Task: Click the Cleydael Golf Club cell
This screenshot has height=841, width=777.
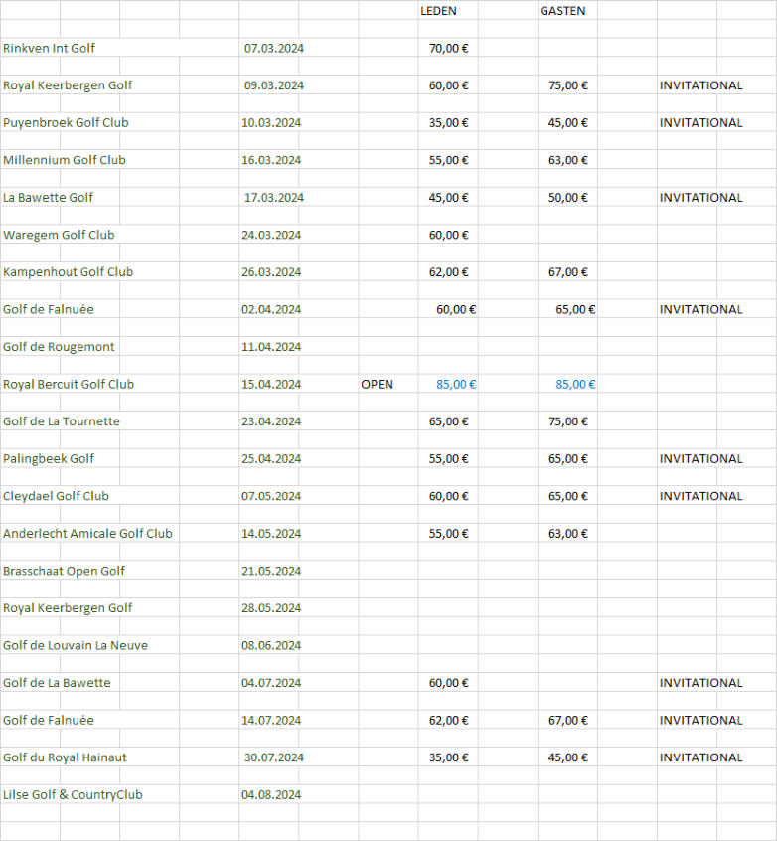Action: click(56, 496)
